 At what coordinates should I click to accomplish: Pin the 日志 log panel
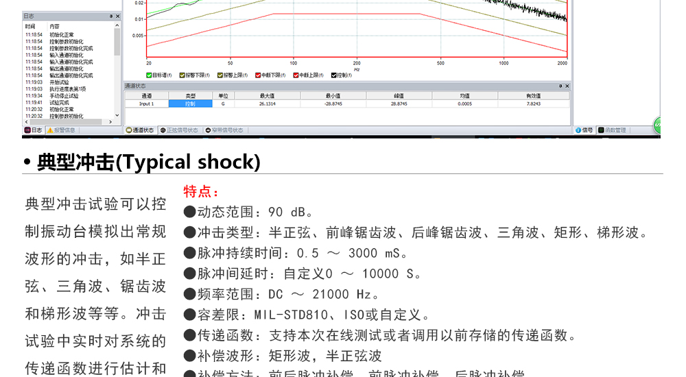click(x=111, y=15)
